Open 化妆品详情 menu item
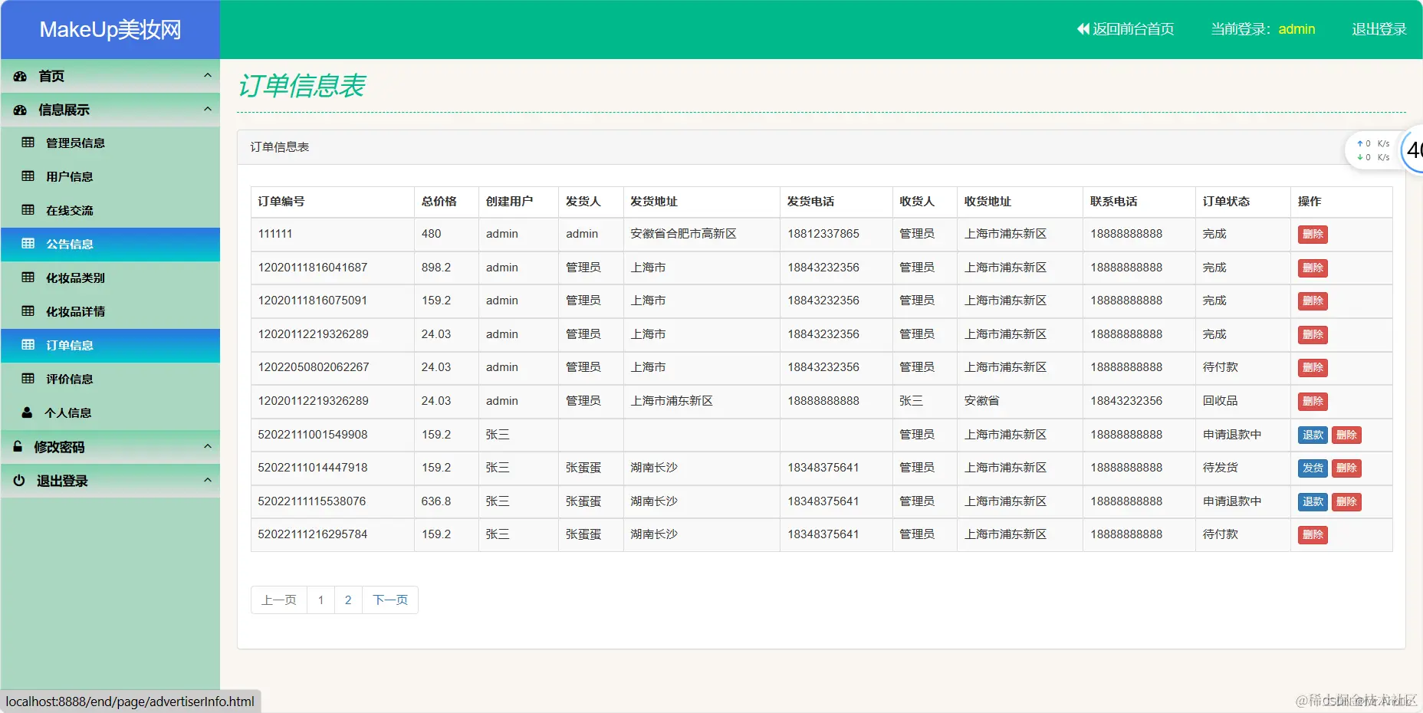The width and height of the screenshot is (1423, 713). pos(110,311)
